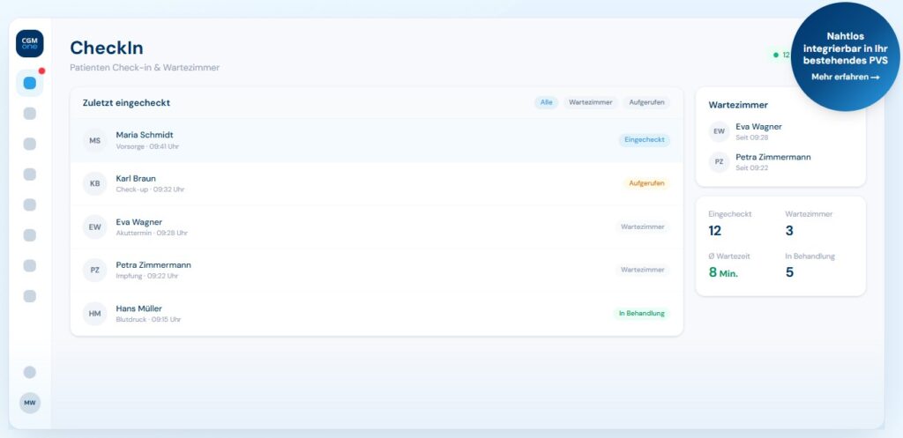Open the blue sidebar icon with red dot
Image resolution: width=903 pixels, height=438 pixels.
point(29,83)
